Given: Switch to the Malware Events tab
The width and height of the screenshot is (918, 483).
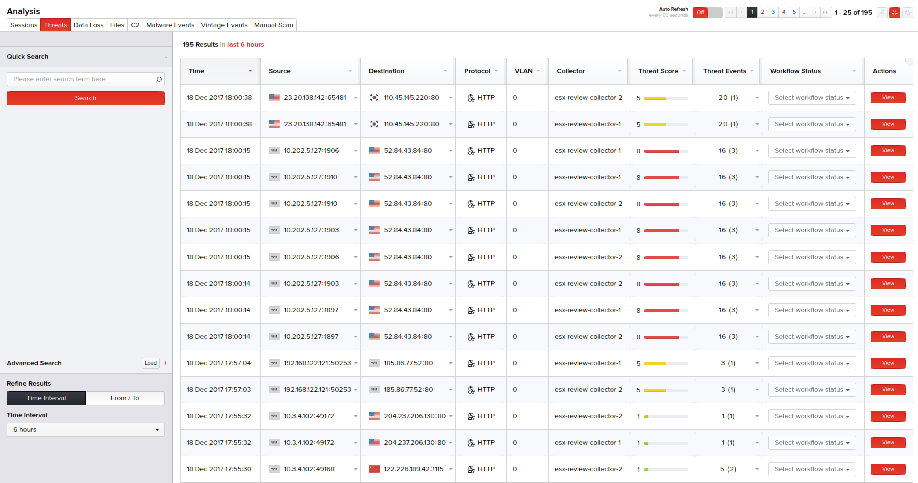Looking at the screenshot, I should pos(170,25).
